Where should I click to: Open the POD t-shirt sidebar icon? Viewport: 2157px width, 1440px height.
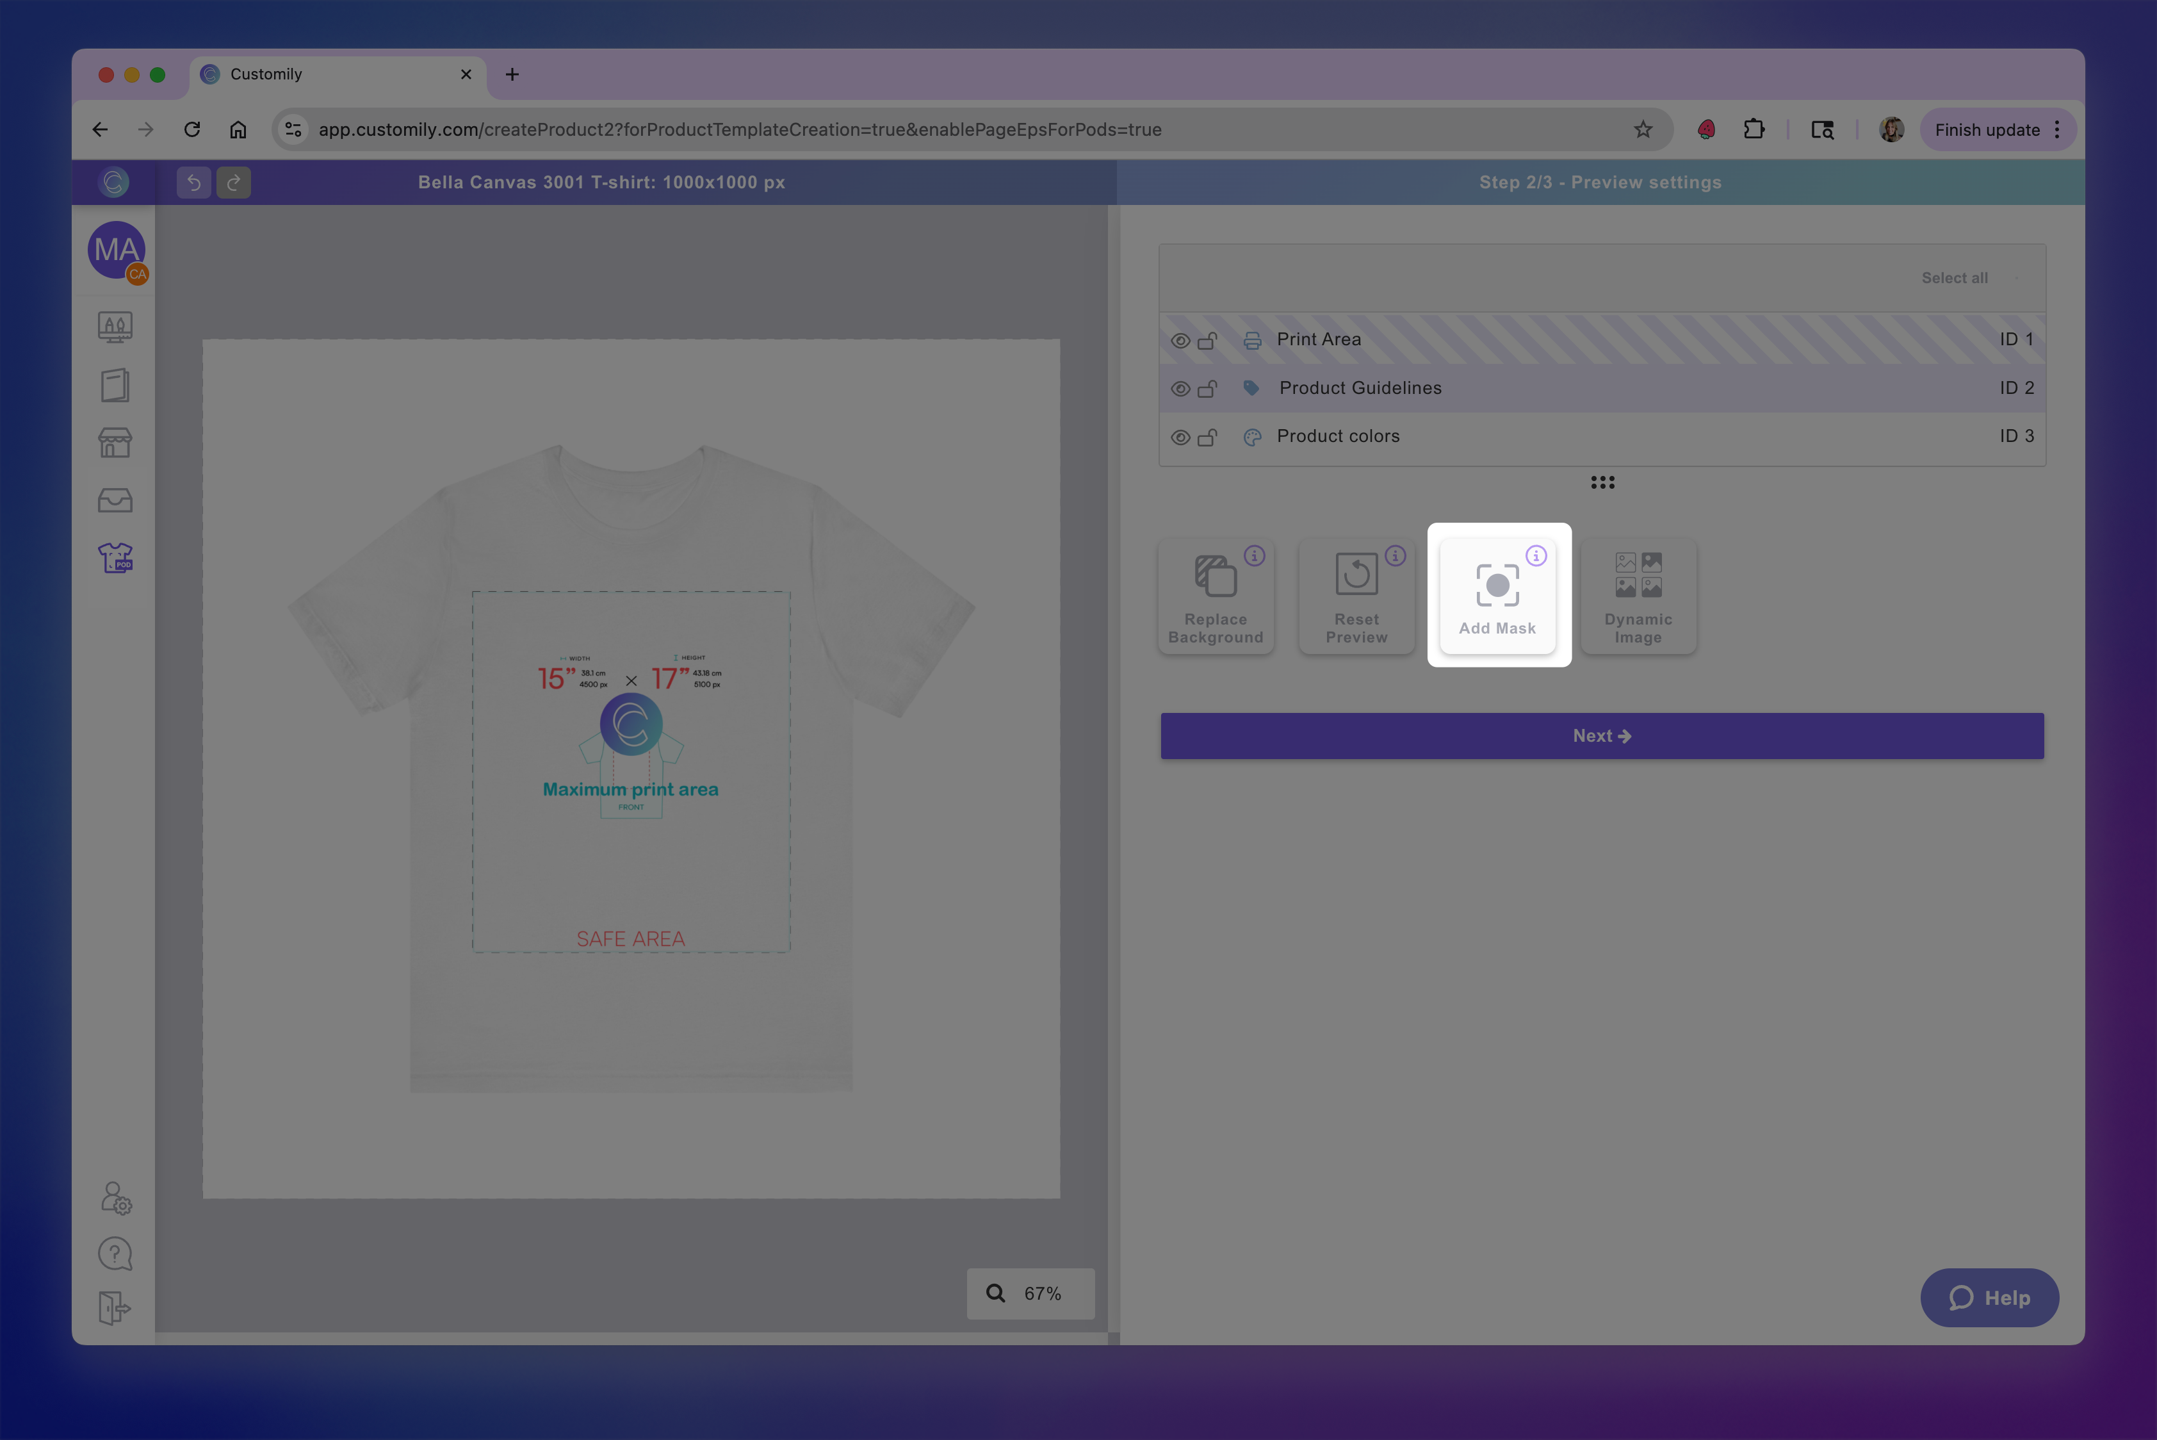click(115, 557)
